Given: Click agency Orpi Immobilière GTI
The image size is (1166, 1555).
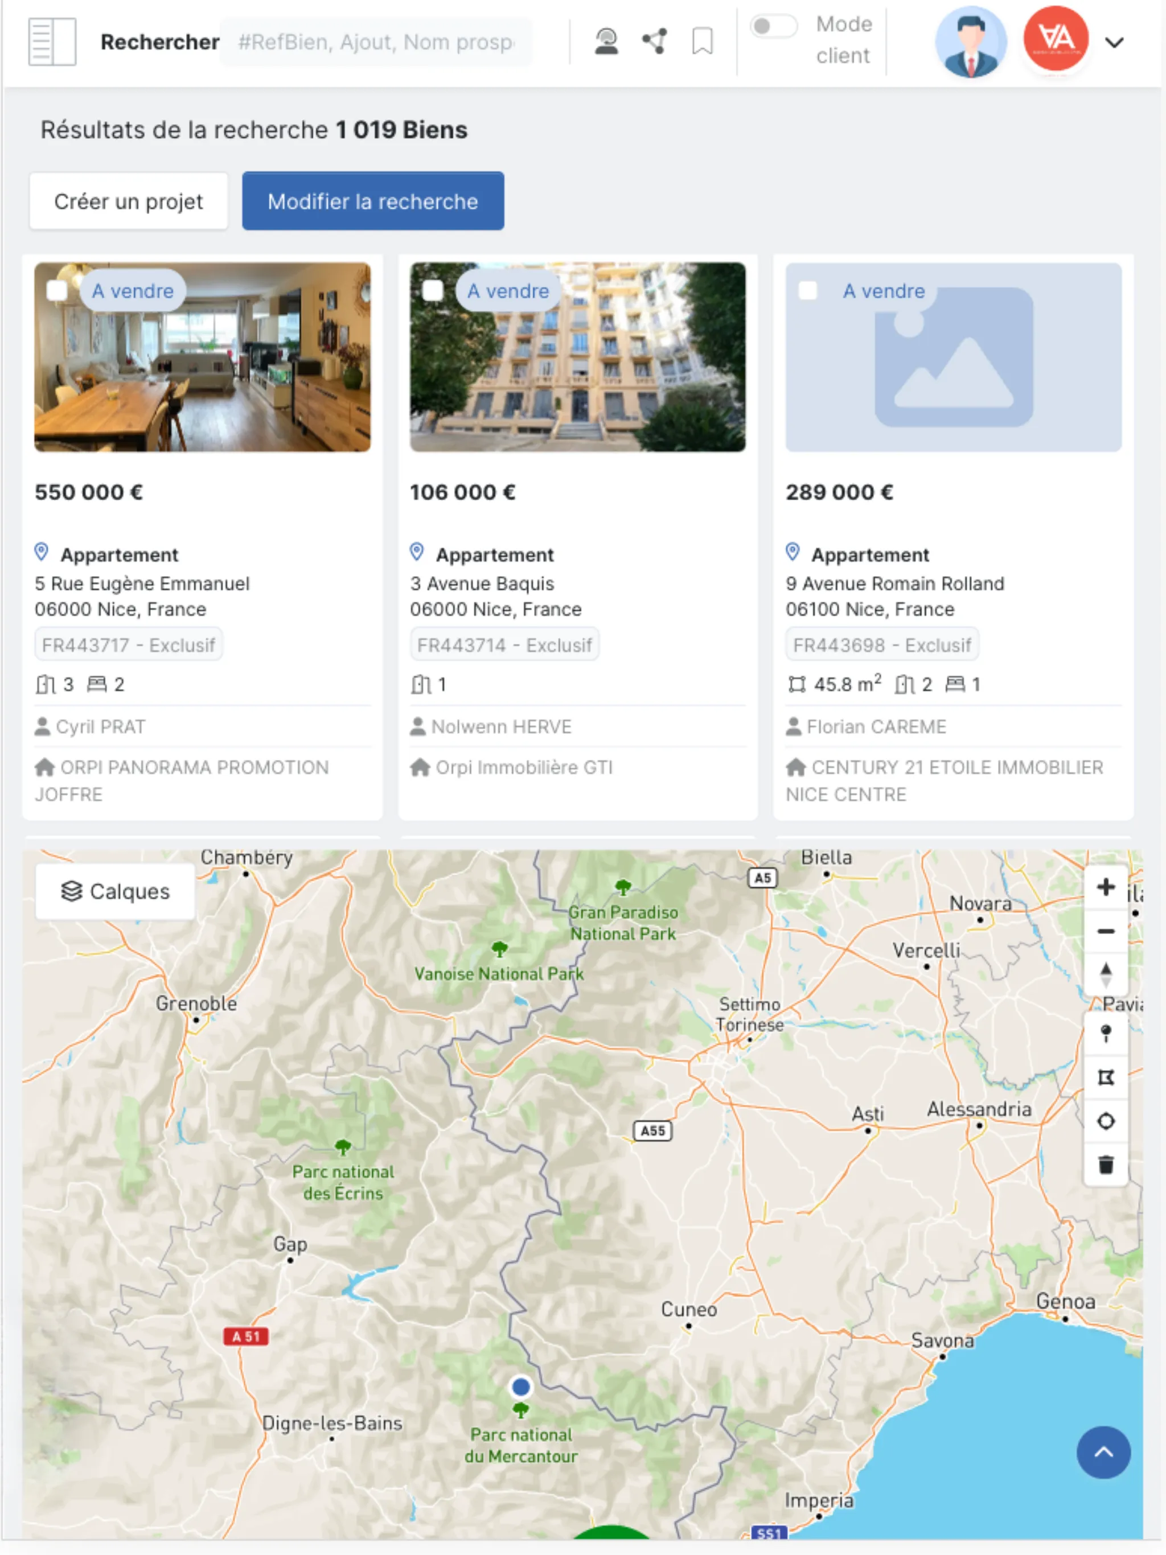Looking at the screenshot, I should point(524,767).
